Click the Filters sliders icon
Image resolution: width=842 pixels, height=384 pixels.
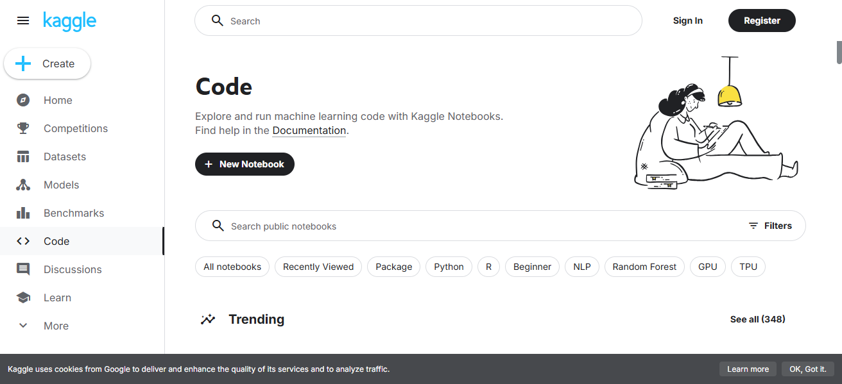pos(753,226)
